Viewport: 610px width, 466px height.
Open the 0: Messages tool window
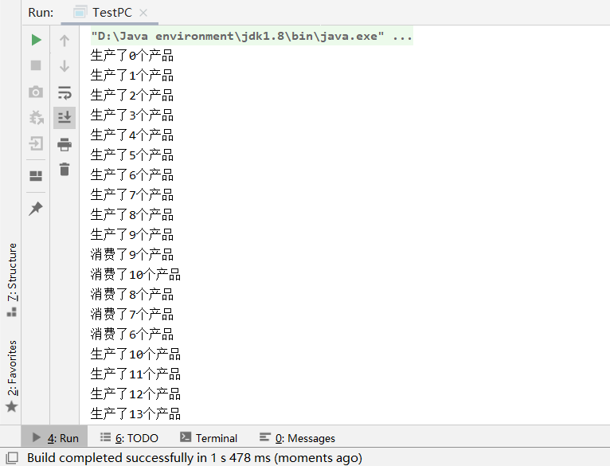pyautogui.click(x=297, y=438)
